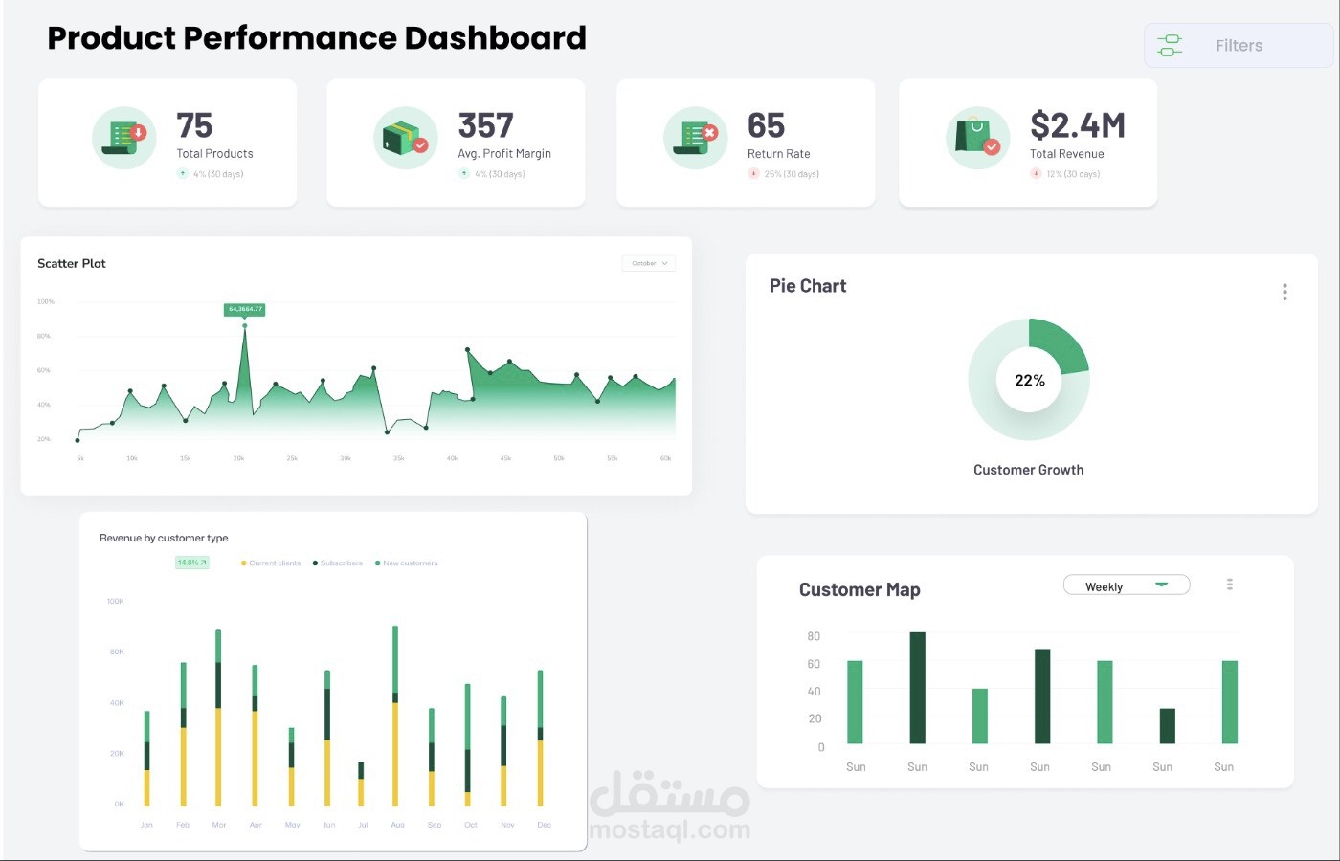Click the 22% pie chart center
The width and height of the screenshot is (1340, 861).
tap(1029, 380)
